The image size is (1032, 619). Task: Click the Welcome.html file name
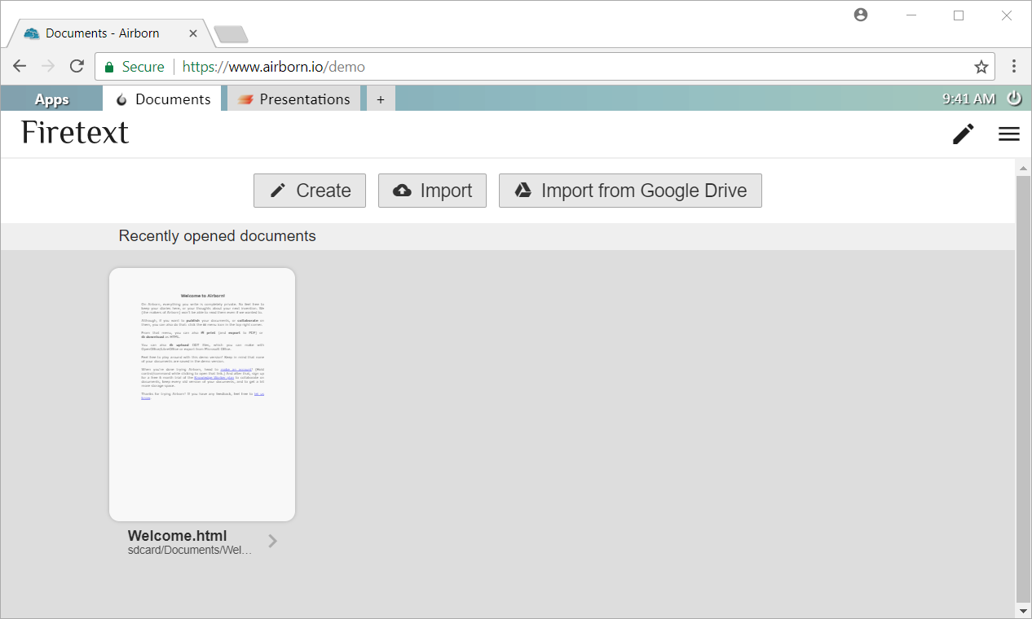coord(178,536)
